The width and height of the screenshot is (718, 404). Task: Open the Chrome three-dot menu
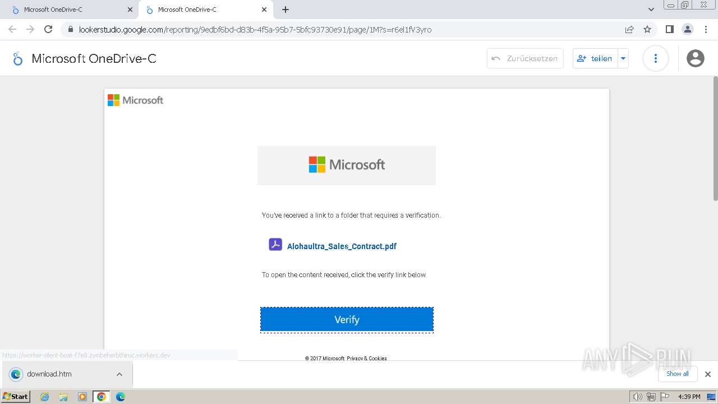(x=706, y=29)
